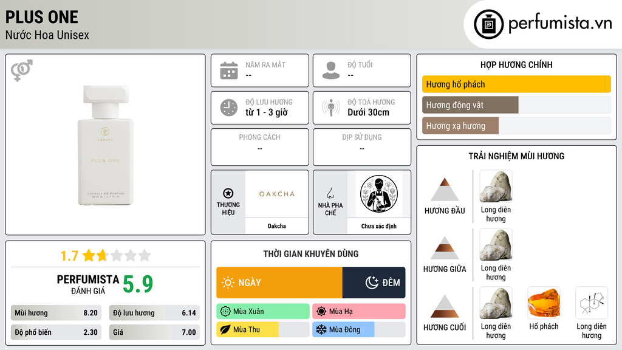Image resolution: width=622 pixels, height=350 pixels.
Task: Click the flower icon for Mùa Xuân
Action: pyautogui.click(x=225, y=312)
